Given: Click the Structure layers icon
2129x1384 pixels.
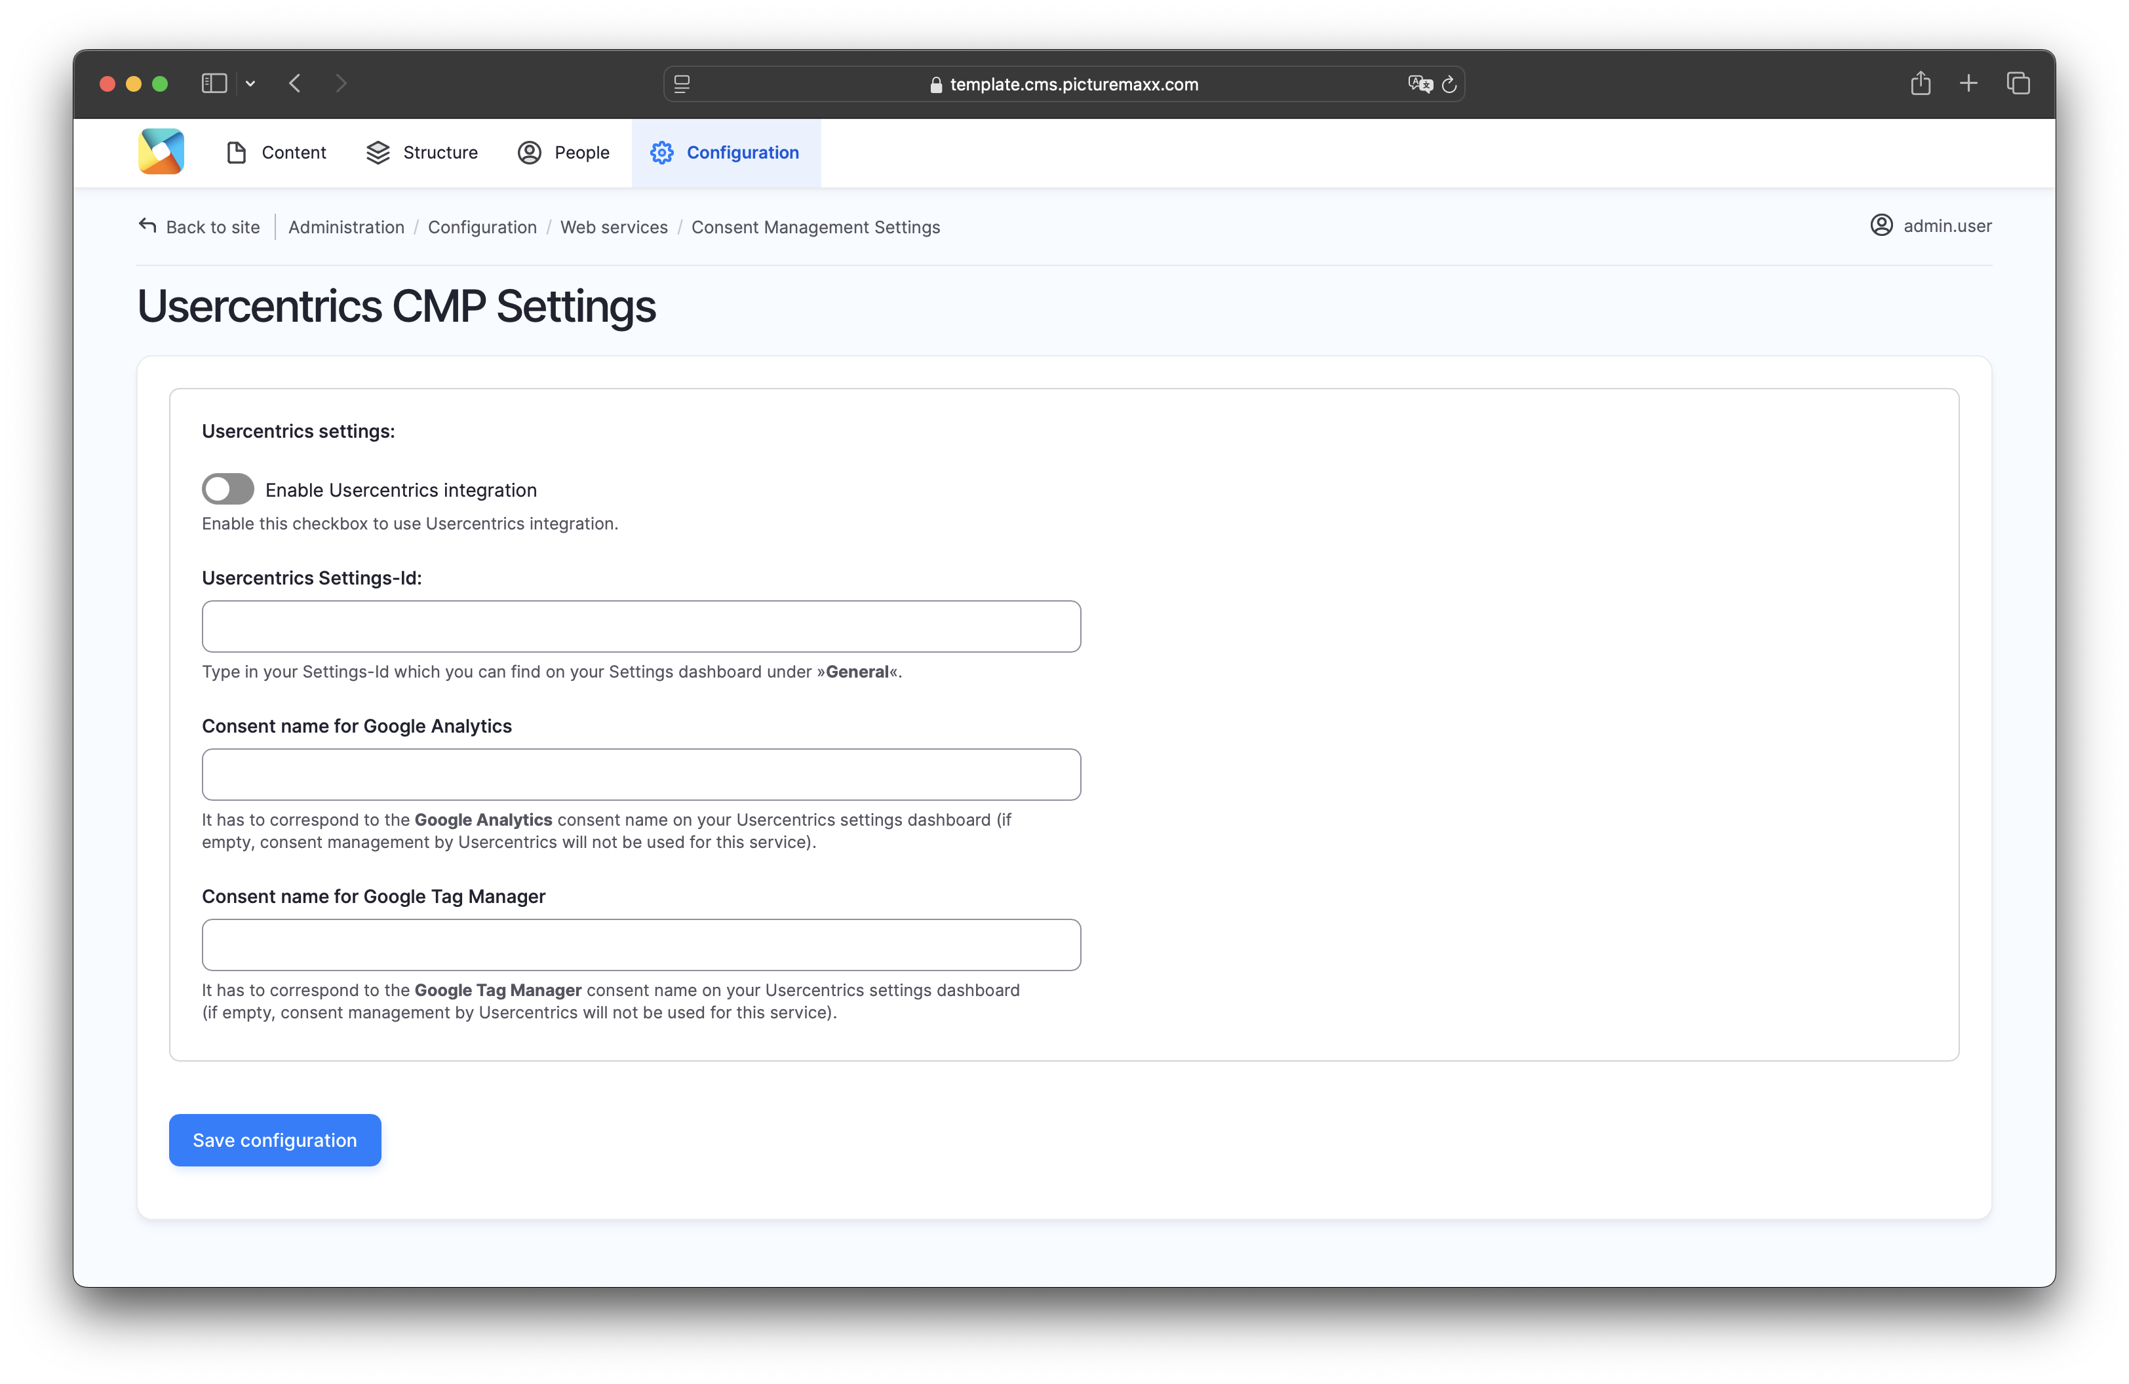Looking at the screenshot, I should (378, 153).
